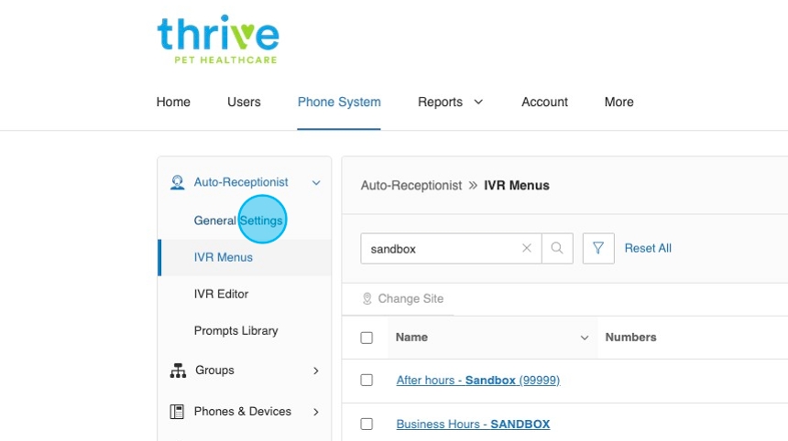788x441 pixels.
Task: Click the Auto-Receptionist headset icon
Action: click(178, 183)
